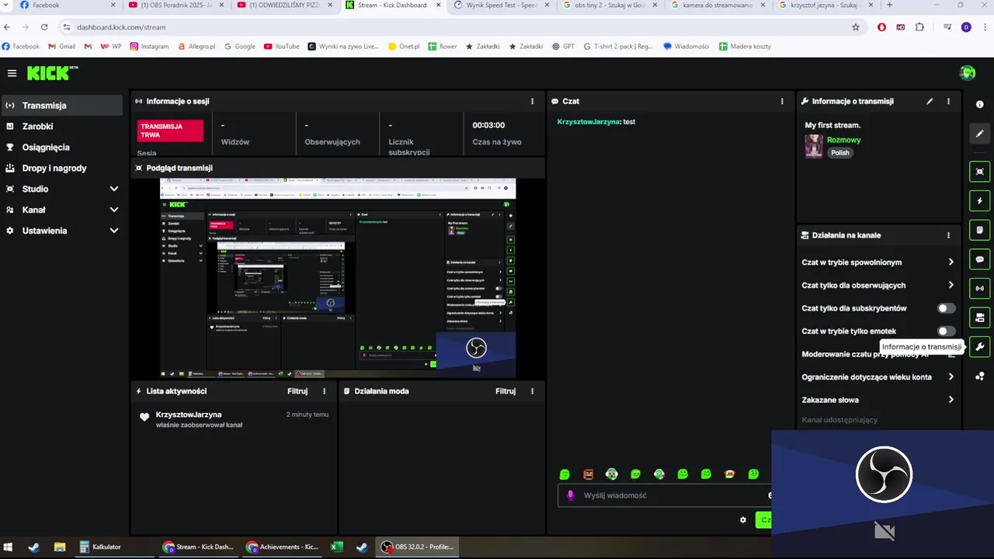Image resolution: width=994 pixels, height=559 pixels.
Task: Click the TRANSMISJA TRWA status badge
Action: coord(170,130)
